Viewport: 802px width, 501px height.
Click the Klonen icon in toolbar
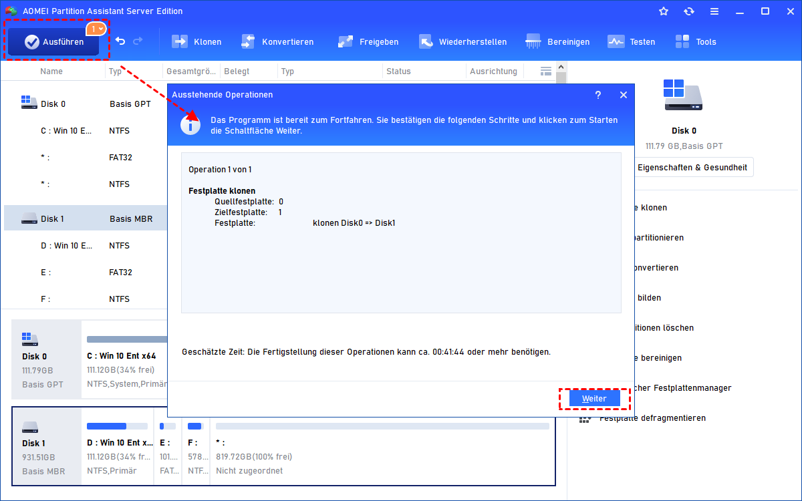180,41
